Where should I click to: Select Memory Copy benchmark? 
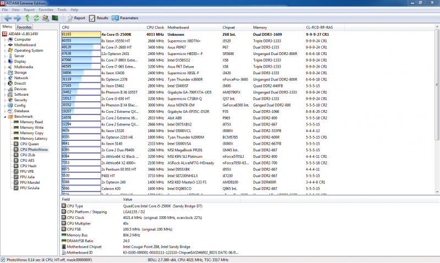click(31, 133)
